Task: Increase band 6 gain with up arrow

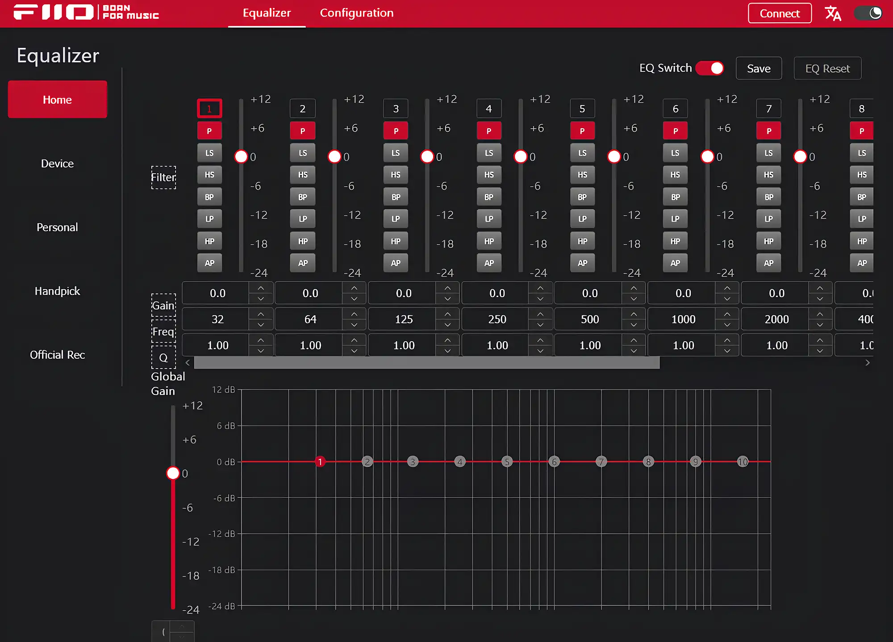Action: [727, 288]
